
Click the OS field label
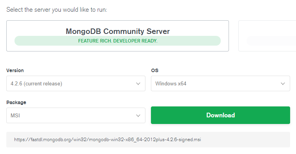[x=154, y=71]
